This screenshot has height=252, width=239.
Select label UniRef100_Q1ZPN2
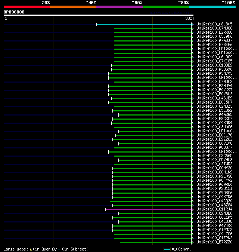pyautogui.click(x=214, y=238)
